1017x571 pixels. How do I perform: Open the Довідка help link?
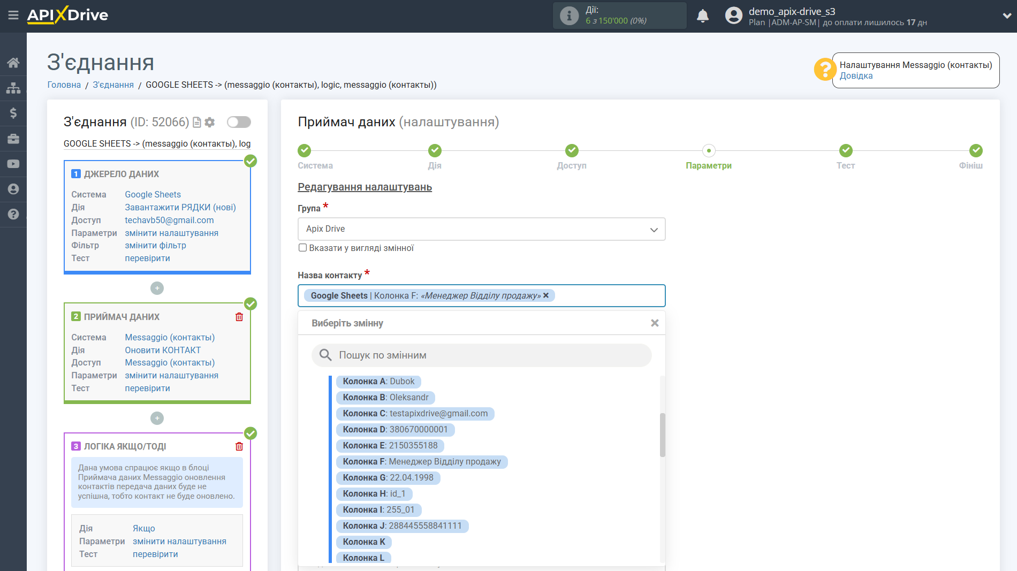856,76
